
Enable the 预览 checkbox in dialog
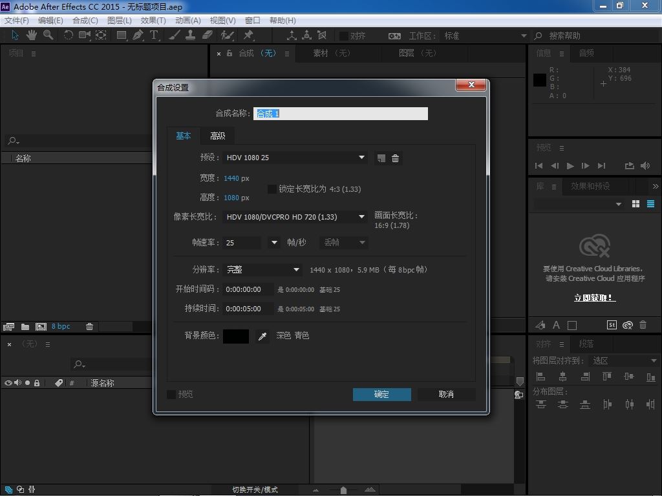(171, 395)
